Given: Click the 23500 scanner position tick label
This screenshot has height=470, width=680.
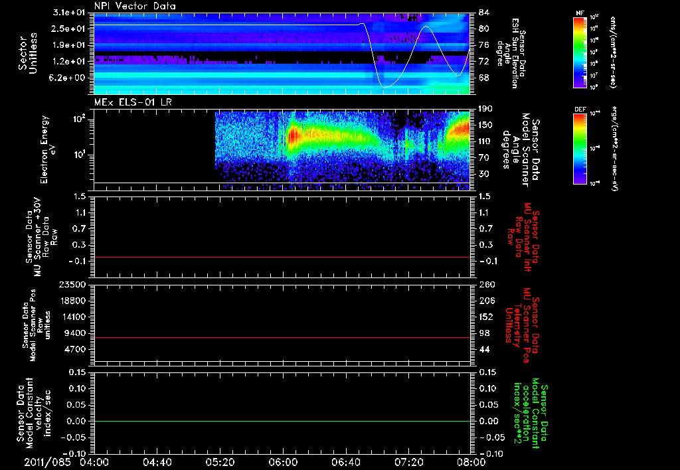Looking at the screenshot, I should 72,285.
